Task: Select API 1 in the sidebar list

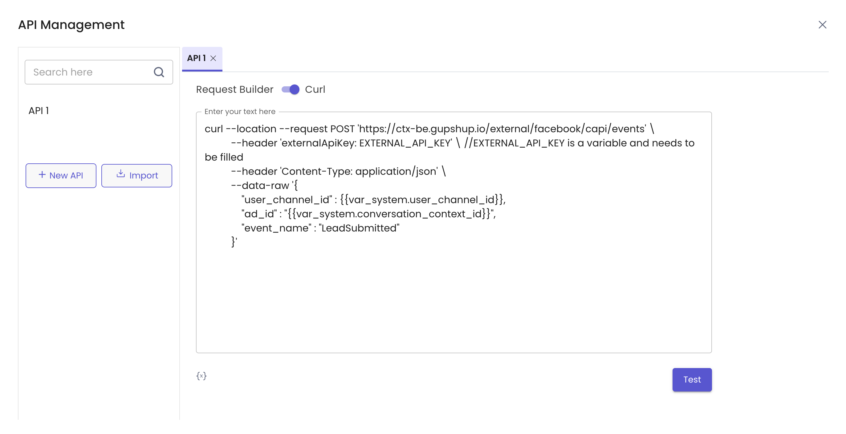Action: (x=39, y=111)
